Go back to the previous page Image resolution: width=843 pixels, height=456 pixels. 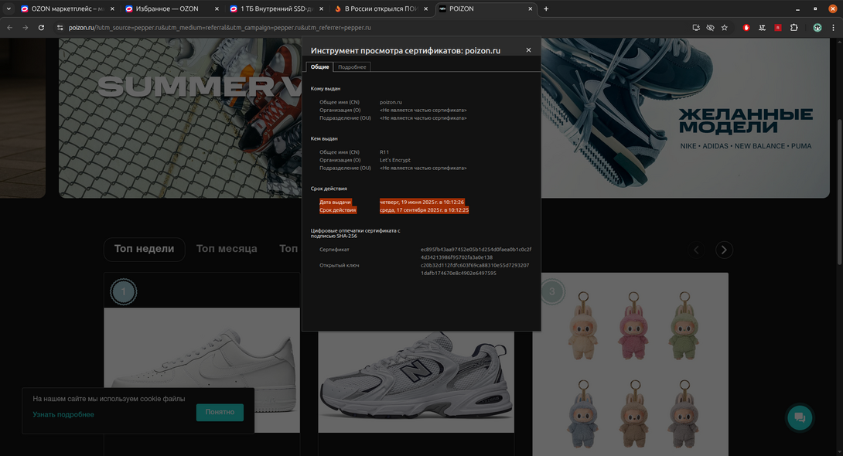[x=10, y=27]
